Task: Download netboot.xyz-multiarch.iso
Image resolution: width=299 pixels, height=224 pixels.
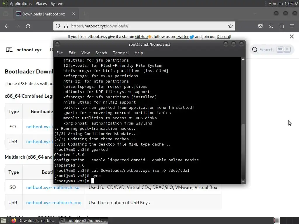Action: point(53,188)
